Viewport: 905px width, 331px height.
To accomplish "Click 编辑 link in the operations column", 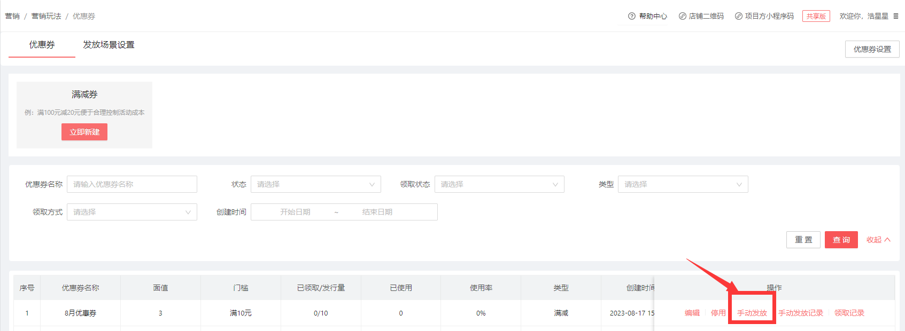I will pyautogui.click(x=692, y=313).
